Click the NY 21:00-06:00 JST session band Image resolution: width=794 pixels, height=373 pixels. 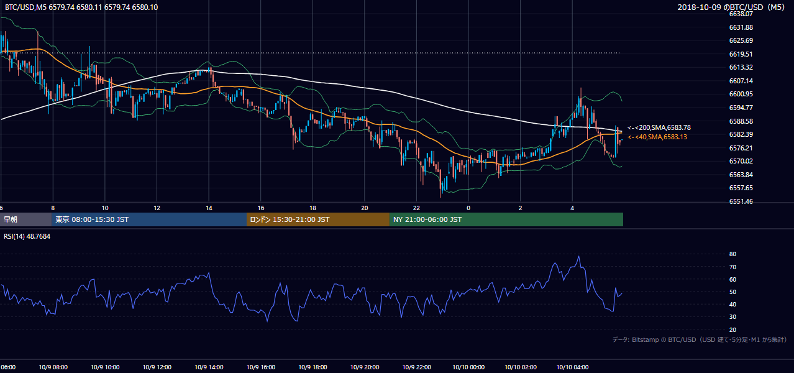click(x=506, y=219)
